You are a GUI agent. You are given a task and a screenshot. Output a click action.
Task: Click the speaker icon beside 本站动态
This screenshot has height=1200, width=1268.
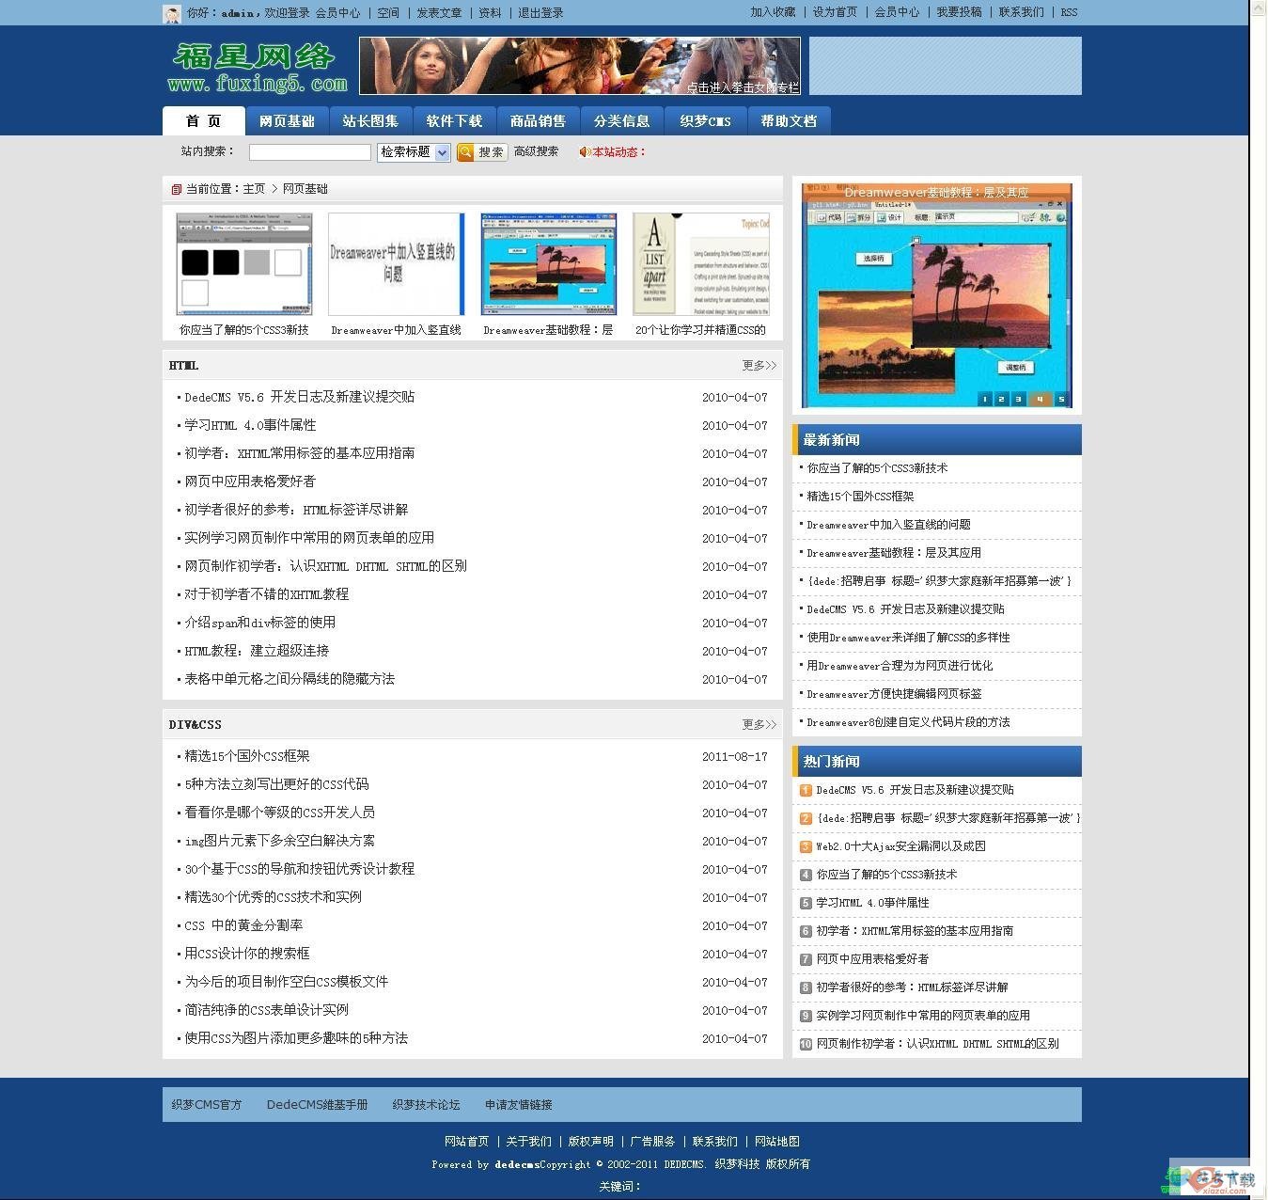point(584,151)
